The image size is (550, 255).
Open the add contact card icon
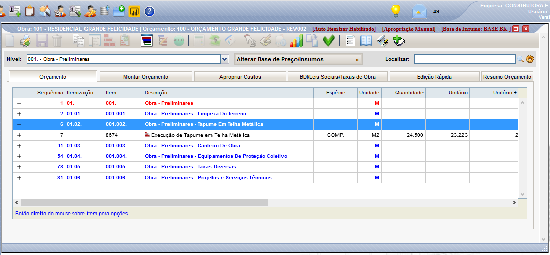(14, 11)
